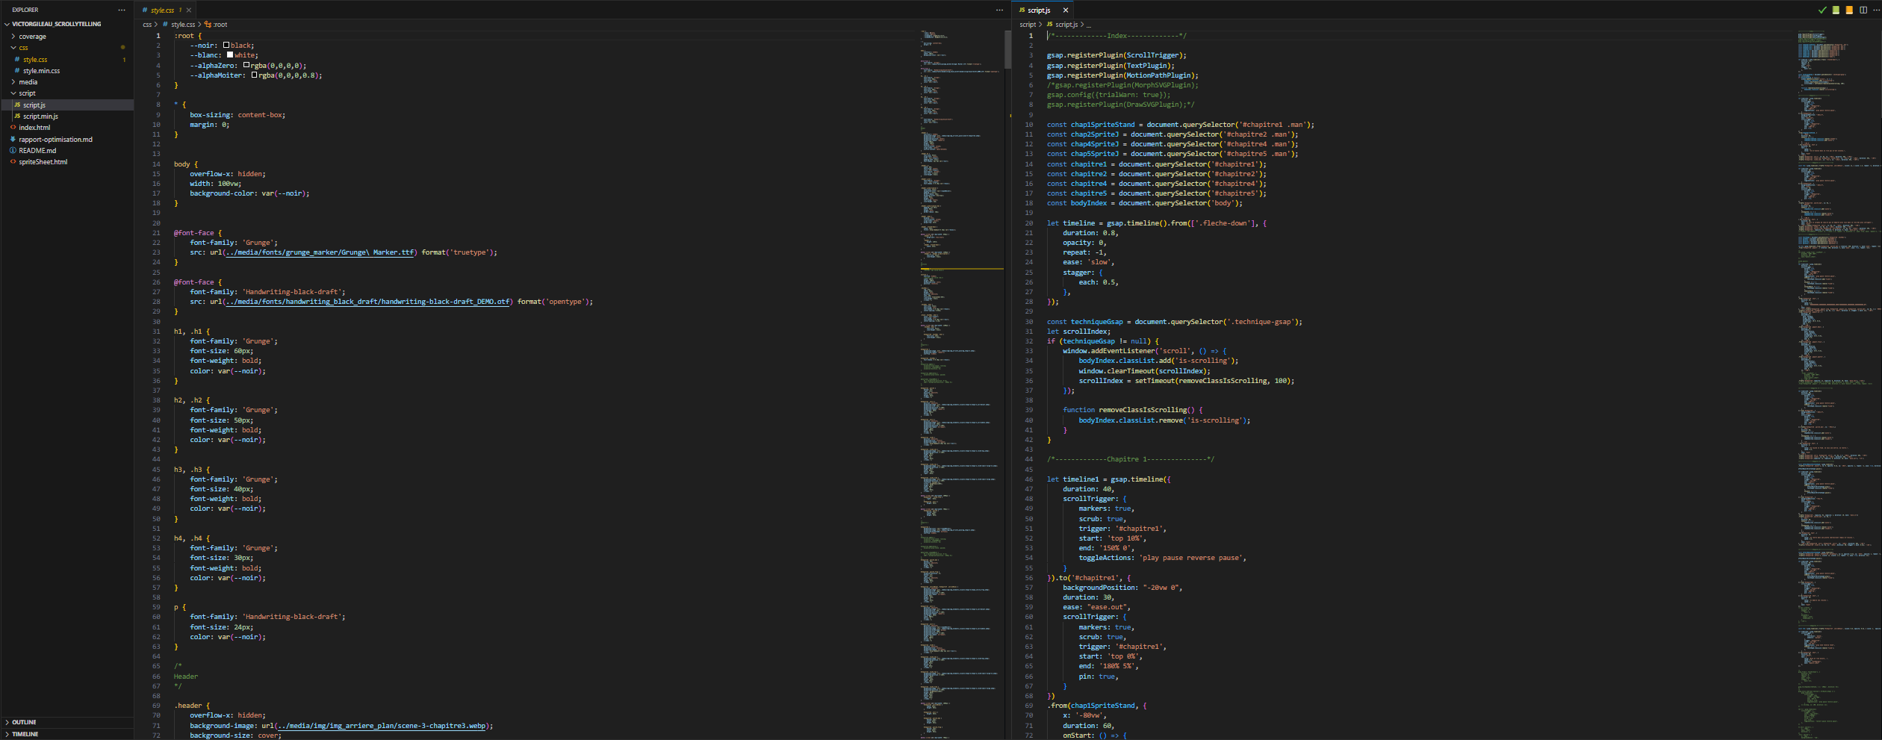This screenshot has width=1882, height=740.
Task: Click the EXPLORER panel title
Action: click(25, 10)
